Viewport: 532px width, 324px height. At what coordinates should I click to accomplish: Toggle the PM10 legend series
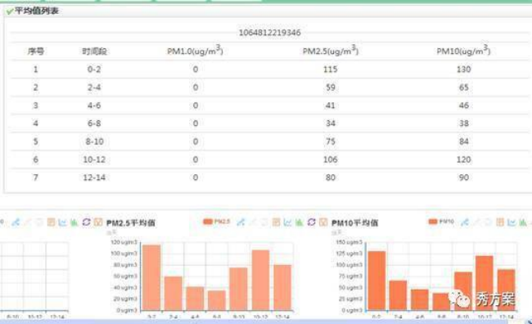click(441, 222)
